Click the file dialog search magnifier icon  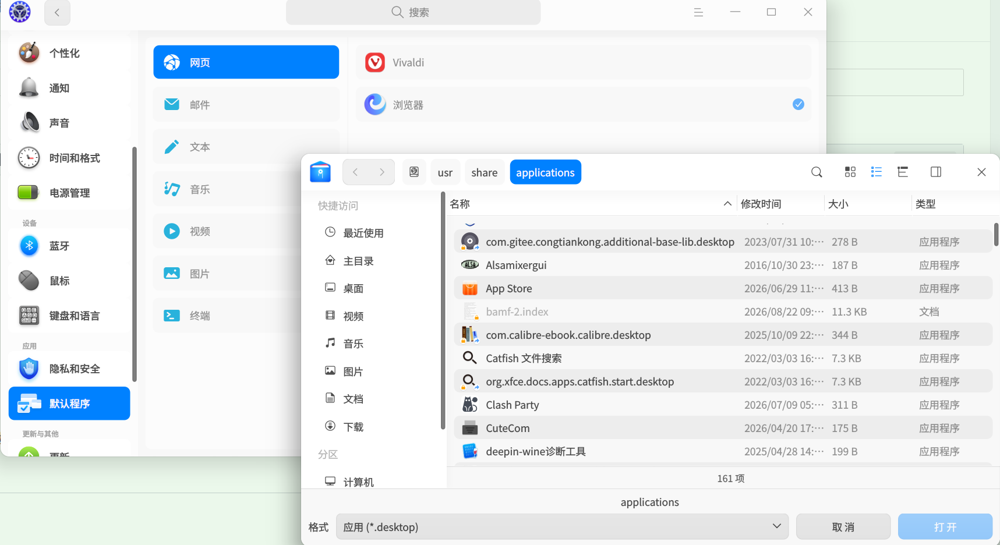pyautogui.click(x=817, y=172)
